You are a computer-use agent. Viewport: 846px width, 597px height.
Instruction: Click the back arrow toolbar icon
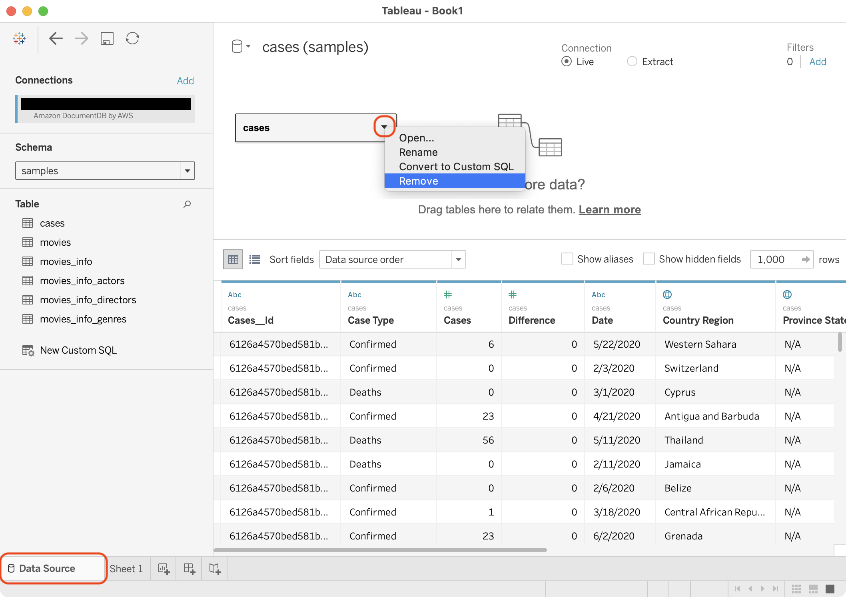coord(56,38)
